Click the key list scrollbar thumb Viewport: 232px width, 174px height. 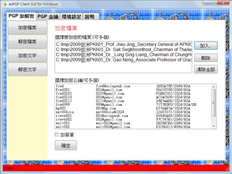coord(214,103)
